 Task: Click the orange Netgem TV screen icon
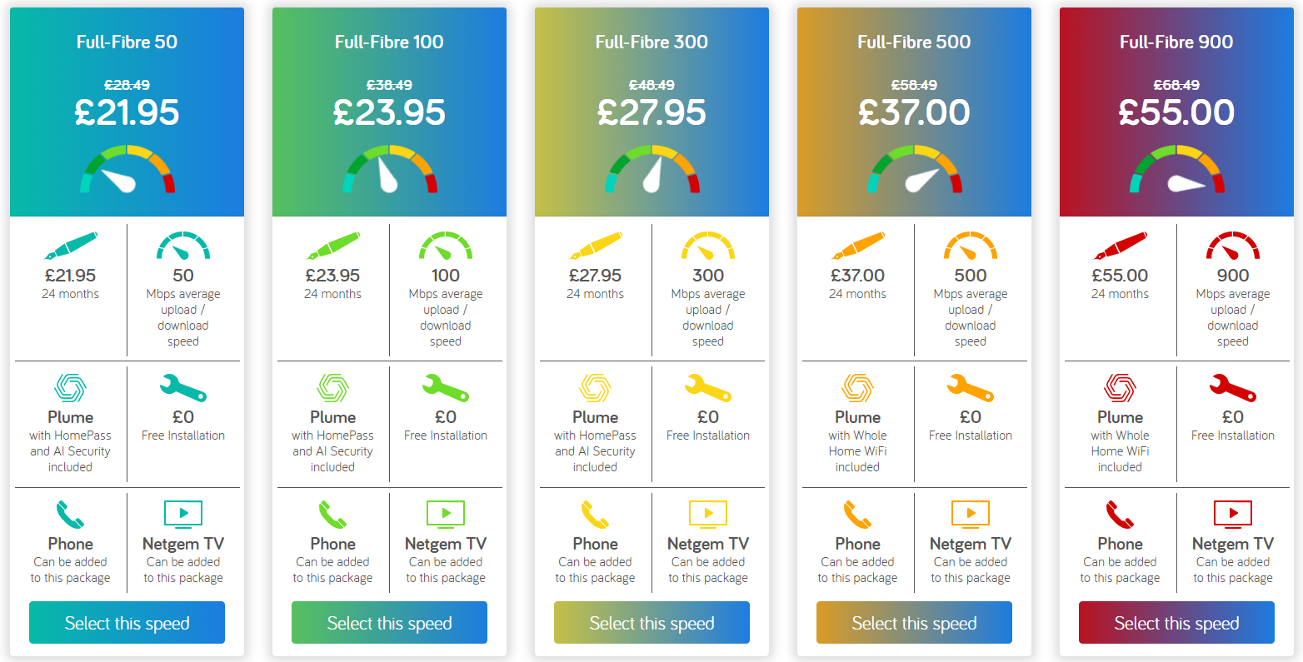[971, 514]
